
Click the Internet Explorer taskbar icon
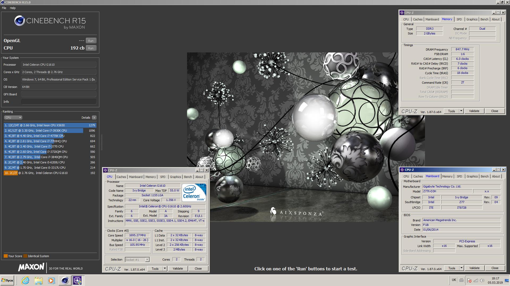25,280
